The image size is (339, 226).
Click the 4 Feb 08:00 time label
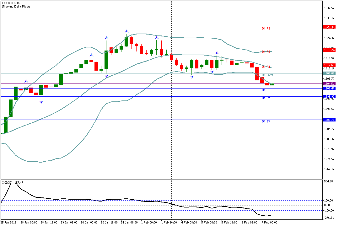click(x=189, y=222)
